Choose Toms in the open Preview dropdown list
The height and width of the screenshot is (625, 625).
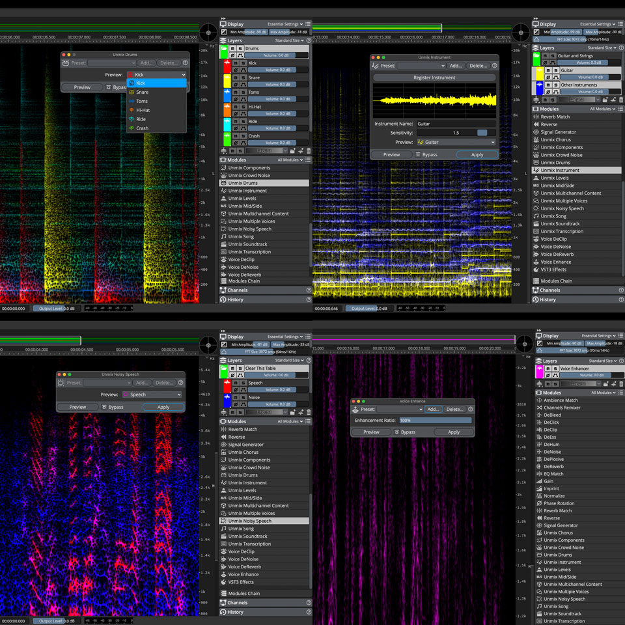point(156,102)
